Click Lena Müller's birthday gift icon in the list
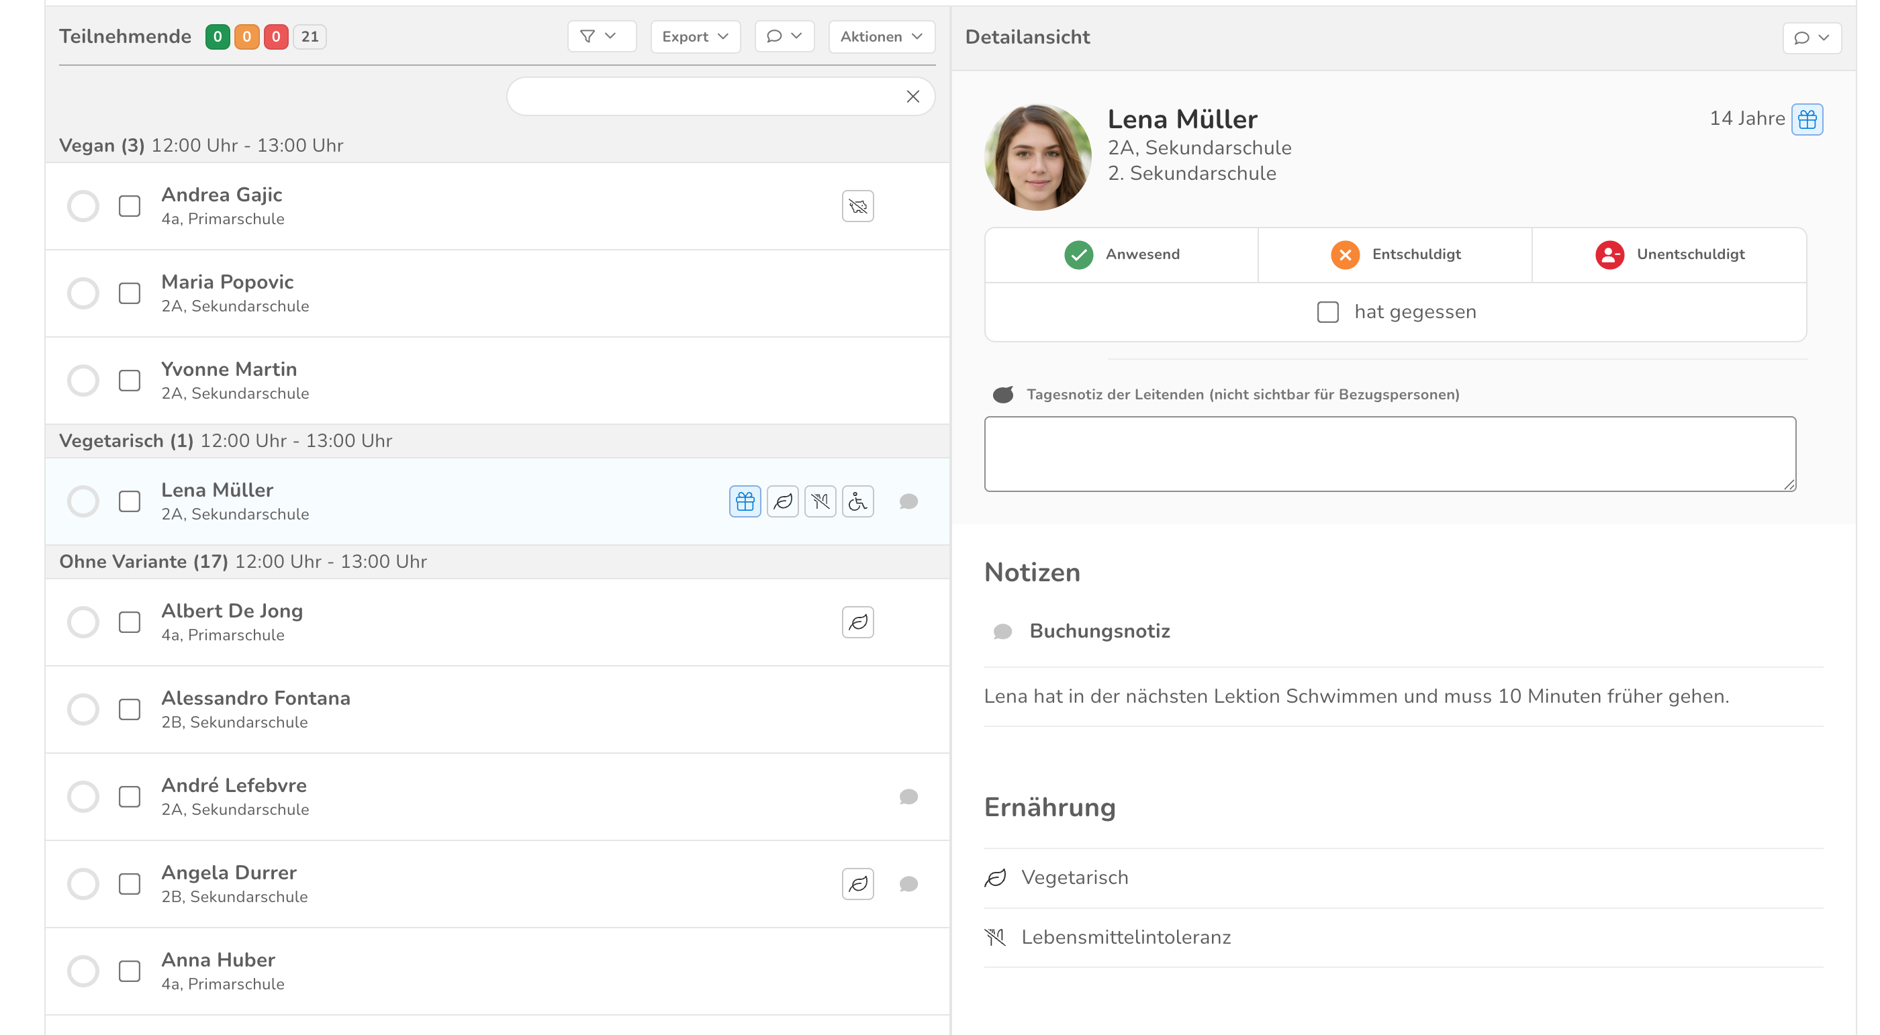This screenshot has height=1035, width=1880. (x=745, y=501)
